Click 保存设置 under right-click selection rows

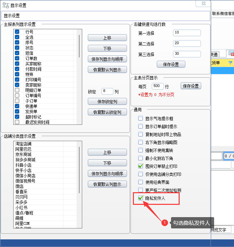[x=171, y=64]
